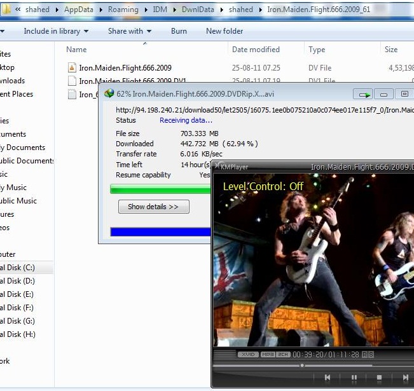The width and height of the screenshot is (414, 391).
Task: Toggle the R repeat indicator in KMPlayer
Action: pyautogui.click(x=366, y=354)
